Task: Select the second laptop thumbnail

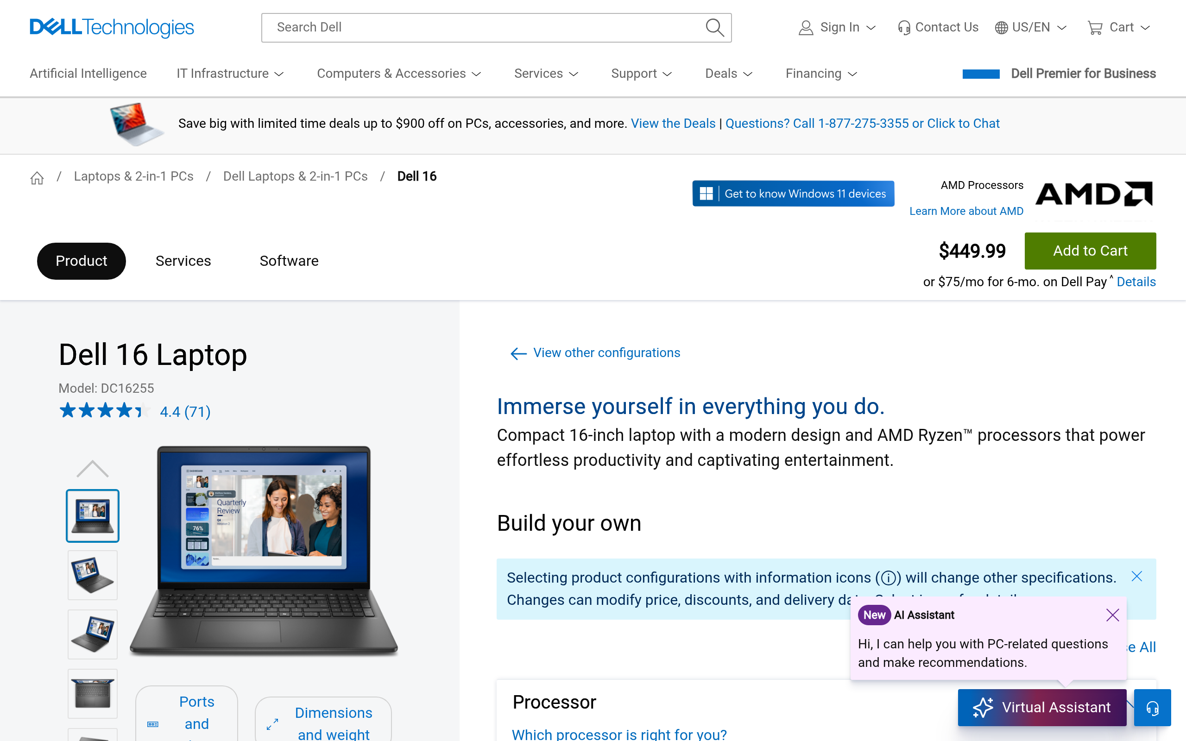Action: [92, 575]
